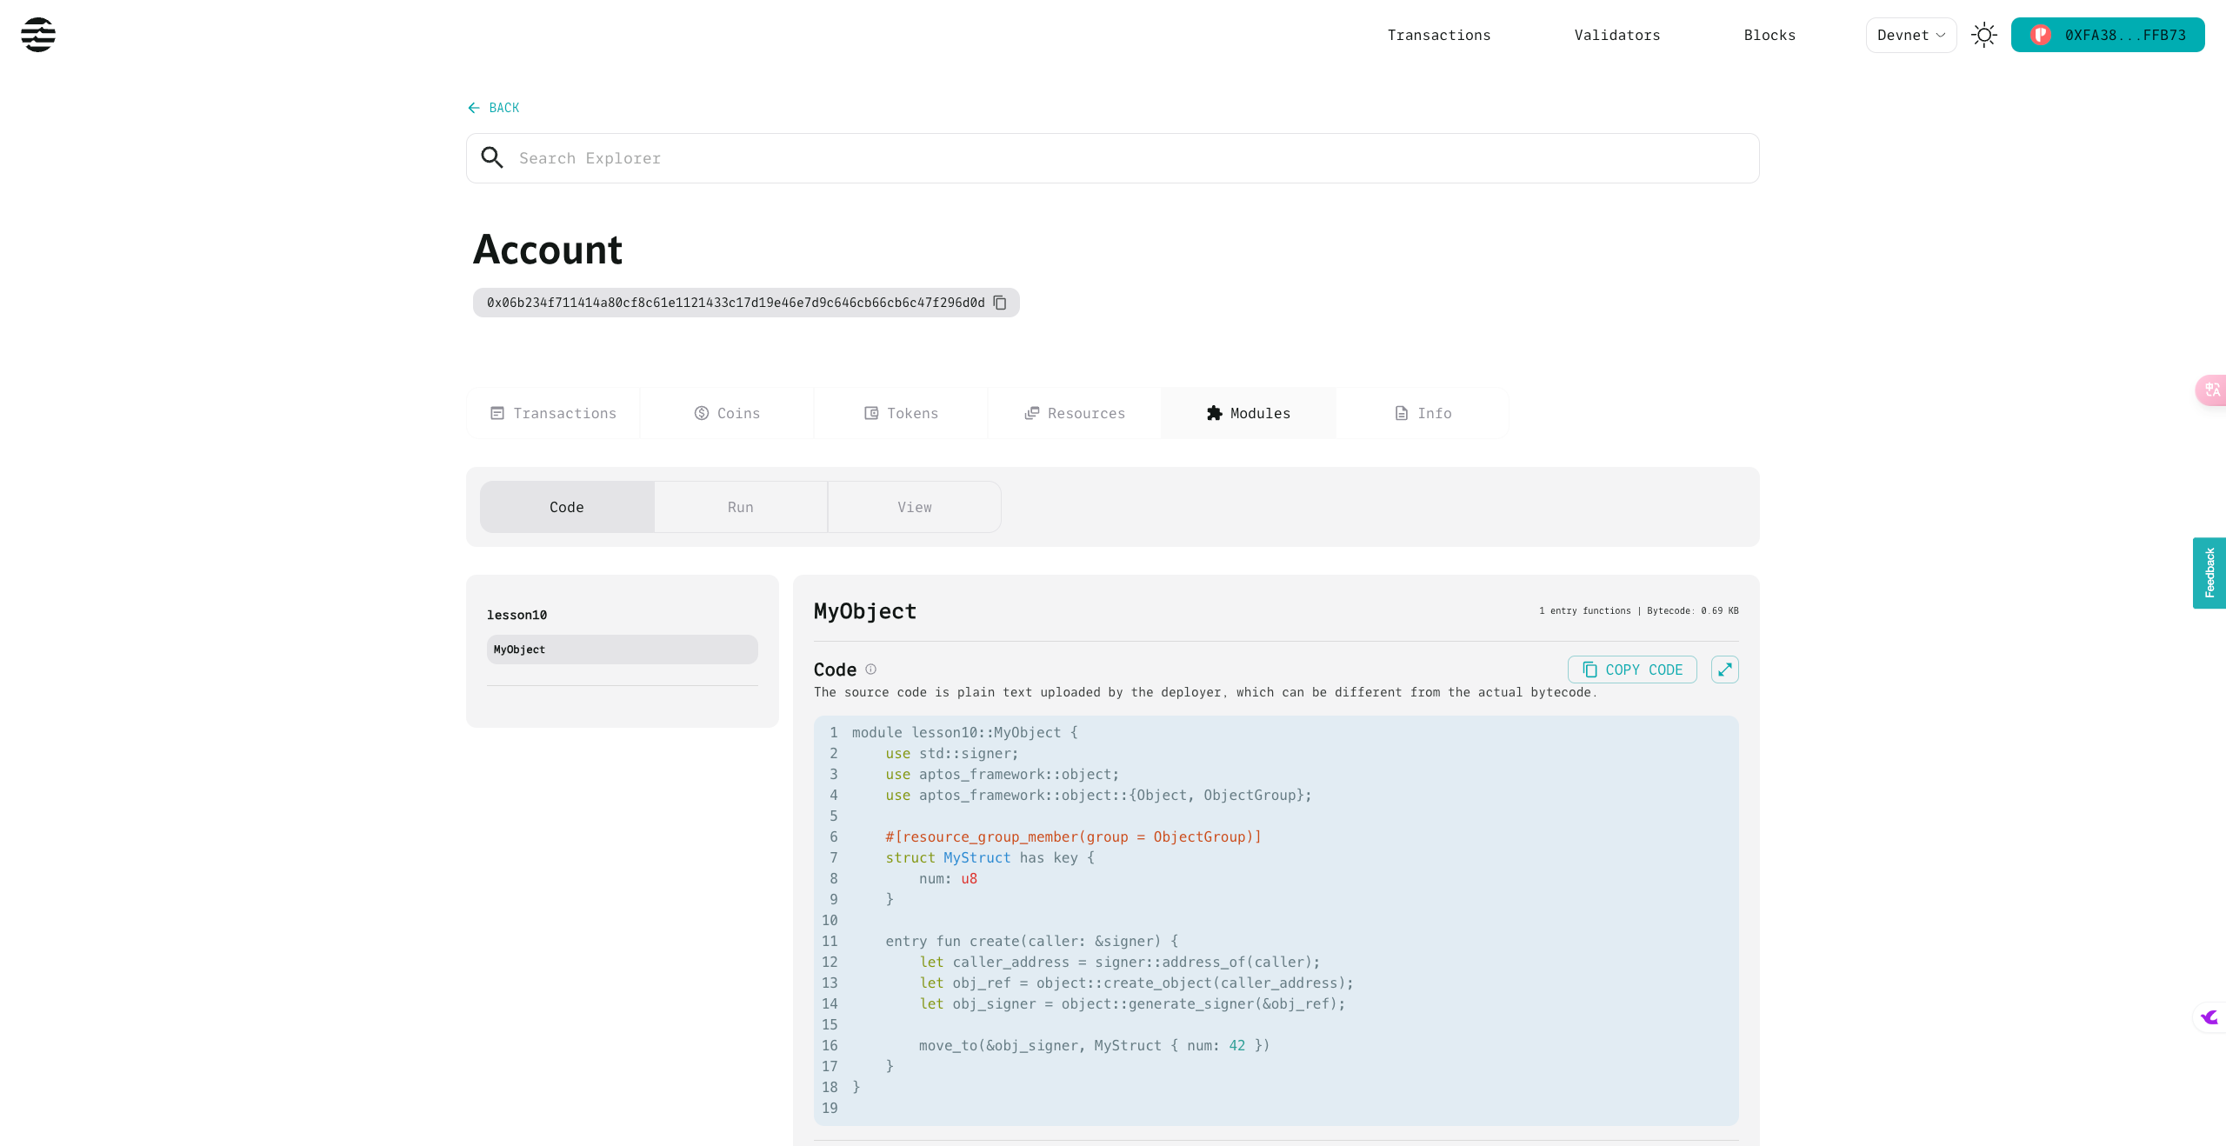
Task: Click the resource_group_member attribute line
Action: tap(1073, 836)
